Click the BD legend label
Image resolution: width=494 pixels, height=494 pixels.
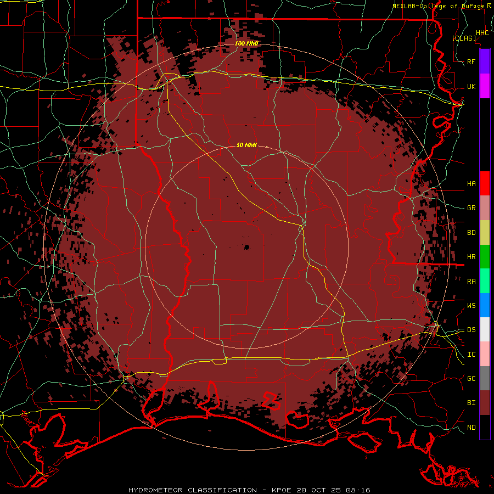(471, 233)
